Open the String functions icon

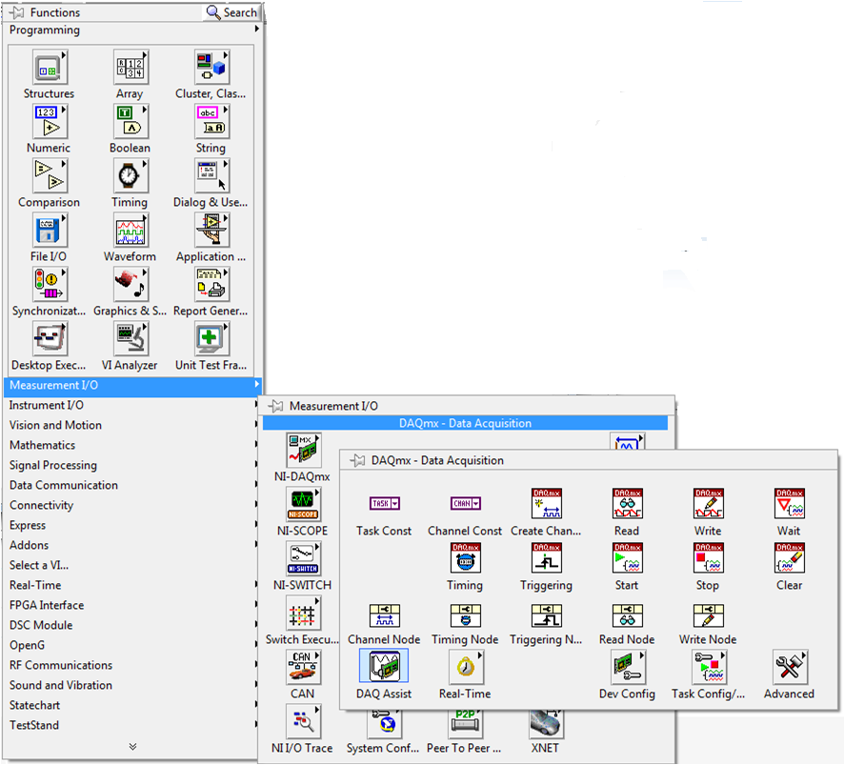pyautogui.click(x=211, y=122)
